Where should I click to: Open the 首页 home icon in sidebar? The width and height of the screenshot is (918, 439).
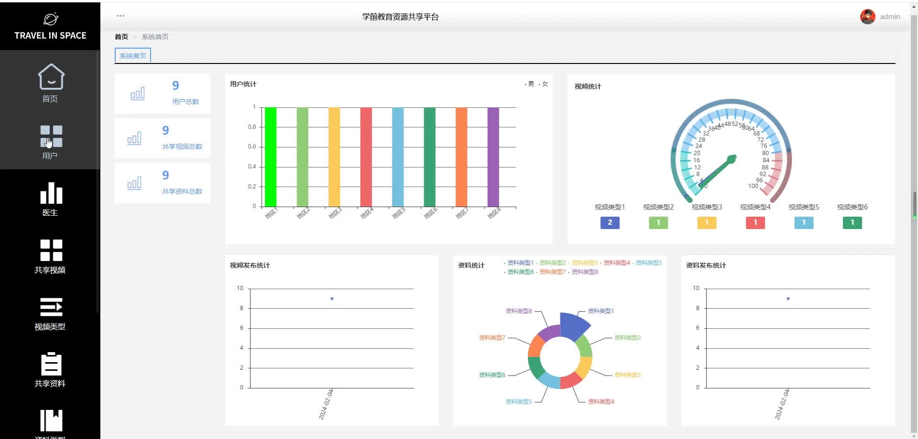(x=51, y=77)
